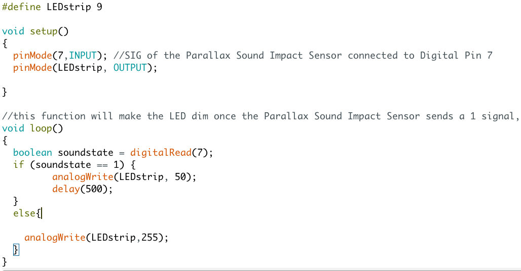Click the closing brace of setup function
This screenshot has width=521, height=271.
point(5,92)
